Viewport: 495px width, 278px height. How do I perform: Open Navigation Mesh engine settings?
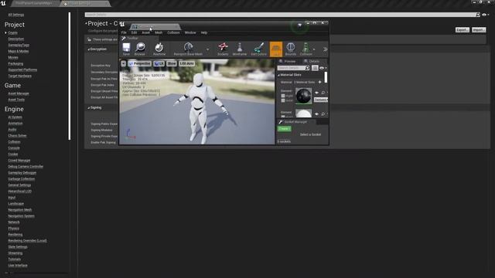pyautogui.click(x=19, y=210)
